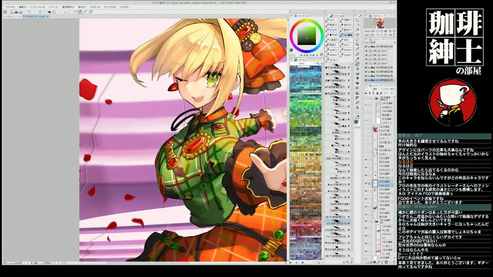This screenshot has height=277, width=493.
Task: Toggle Snap to Ruler in command bar
Action: [x=75, y=12]
